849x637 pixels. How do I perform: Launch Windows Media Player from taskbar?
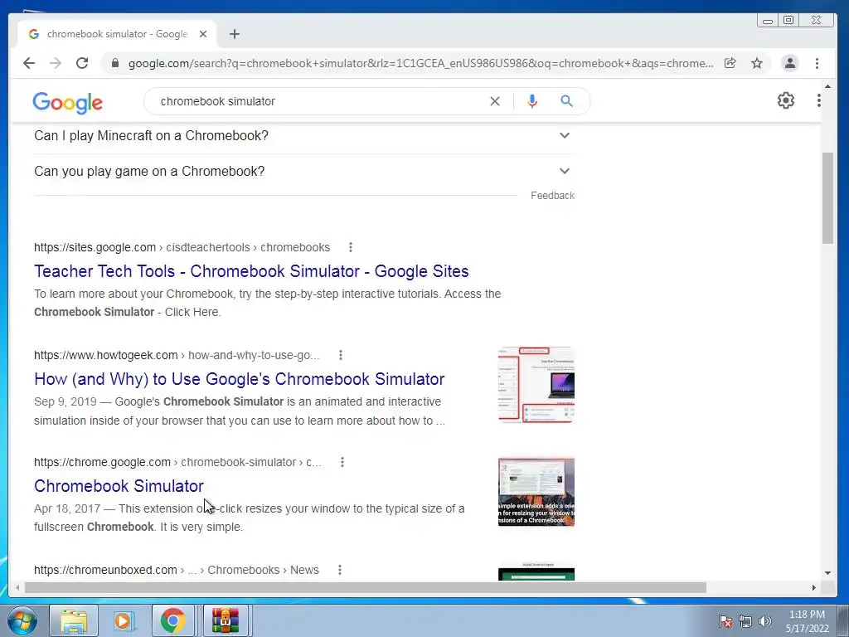click(124, 620)
